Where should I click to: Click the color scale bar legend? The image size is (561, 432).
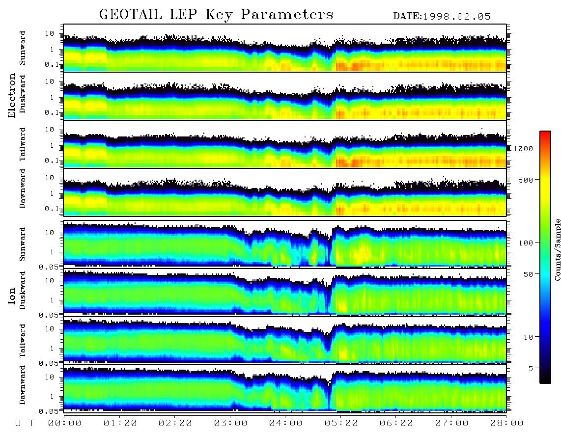coord(545,257)
